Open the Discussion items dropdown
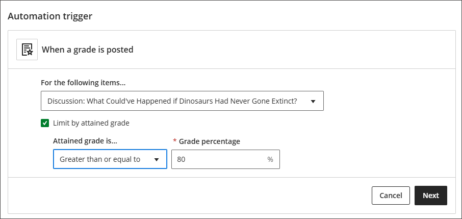 tap(182, 101)
